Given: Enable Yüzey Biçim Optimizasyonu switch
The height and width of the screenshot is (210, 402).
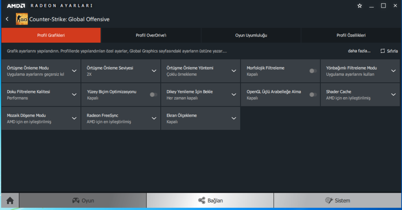Looking at the screenshot, I should [x=153, y=95].
